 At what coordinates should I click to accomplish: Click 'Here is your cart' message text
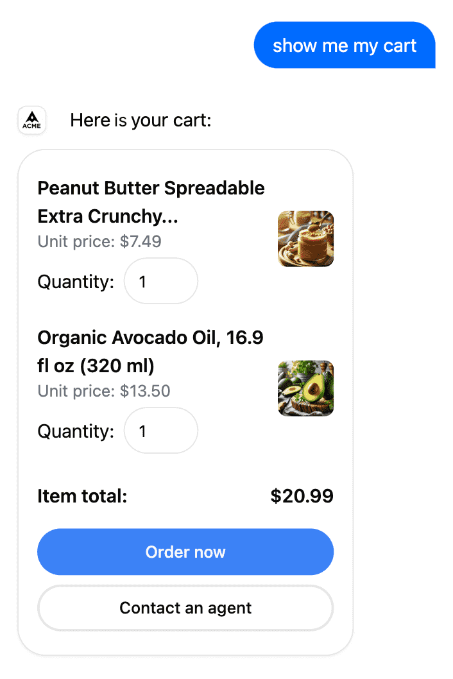coord(141,120)
